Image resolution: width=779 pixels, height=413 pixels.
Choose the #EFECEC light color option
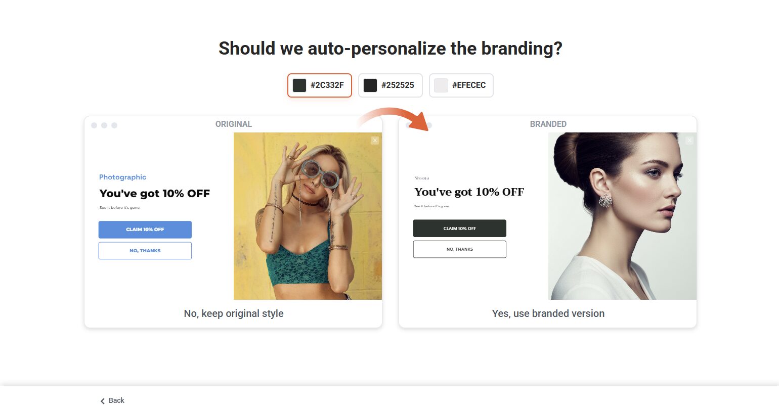pyautogui.click(x=461, y=85)
